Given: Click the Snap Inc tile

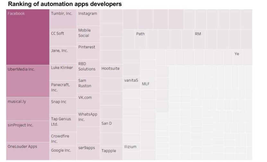Looking at the screenshot, I should click(x=63, y=106).
